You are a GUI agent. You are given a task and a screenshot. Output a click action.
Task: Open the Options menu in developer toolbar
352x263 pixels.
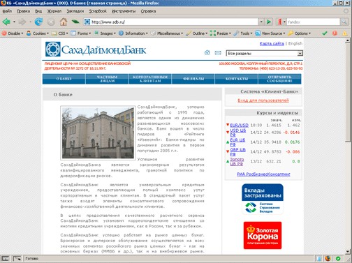tap(300, 33)
